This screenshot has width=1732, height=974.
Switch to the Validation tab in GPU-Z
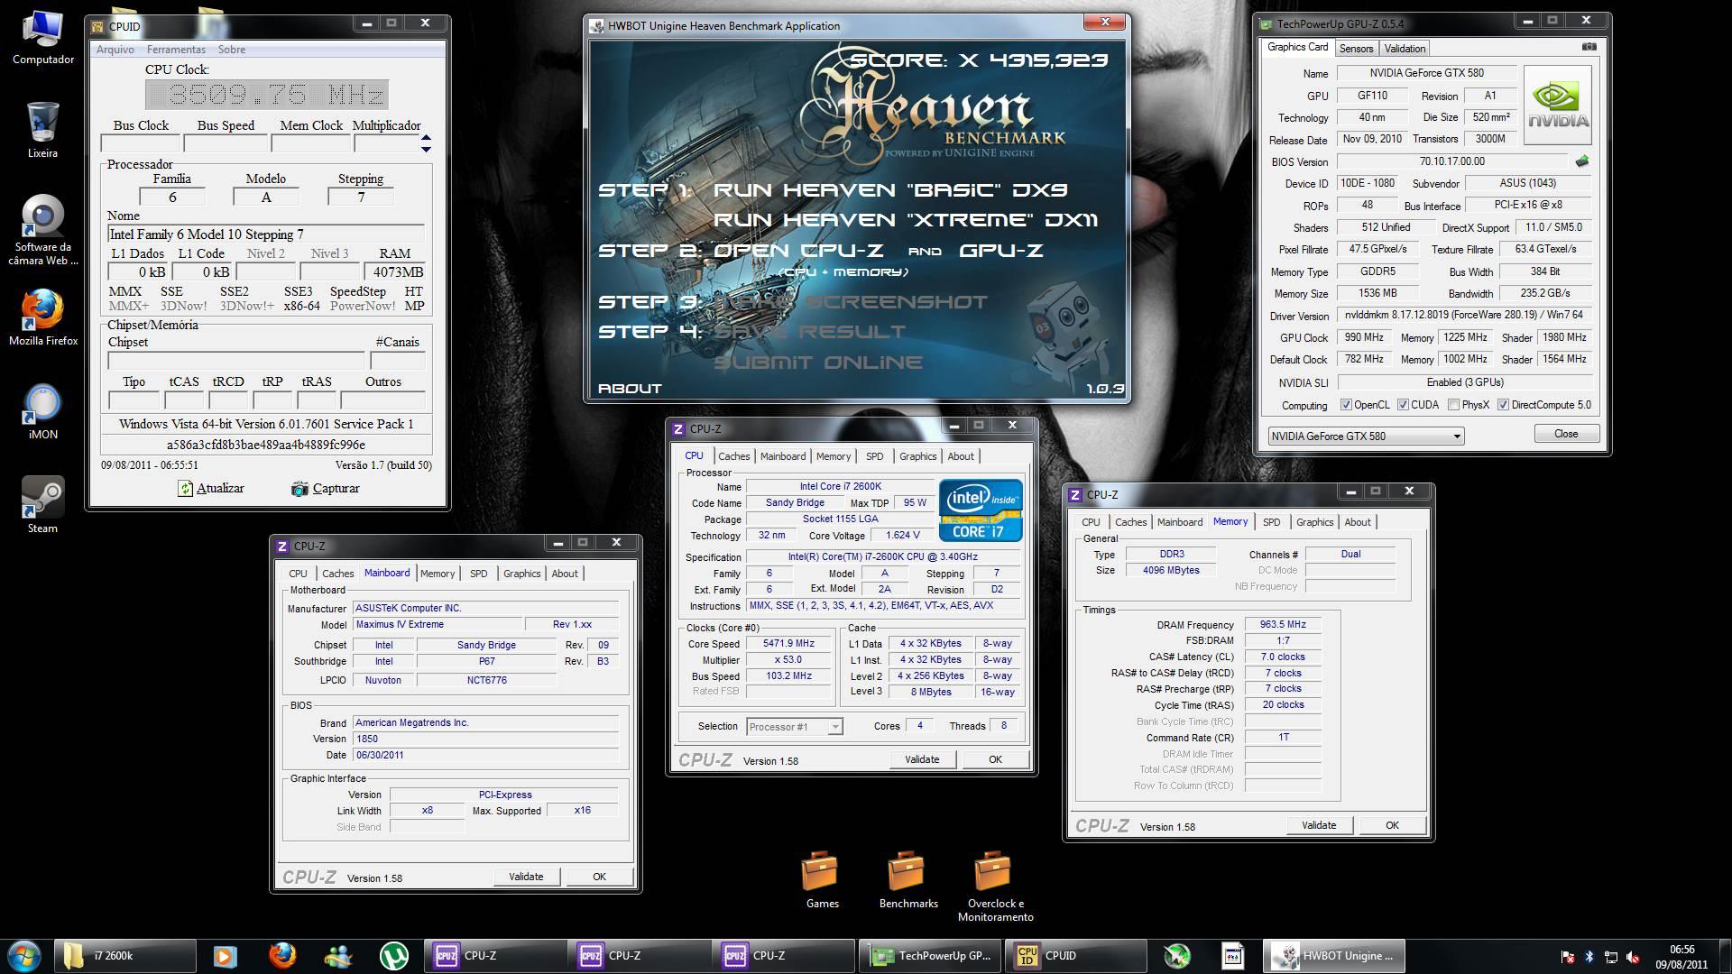pos(1405,49)
